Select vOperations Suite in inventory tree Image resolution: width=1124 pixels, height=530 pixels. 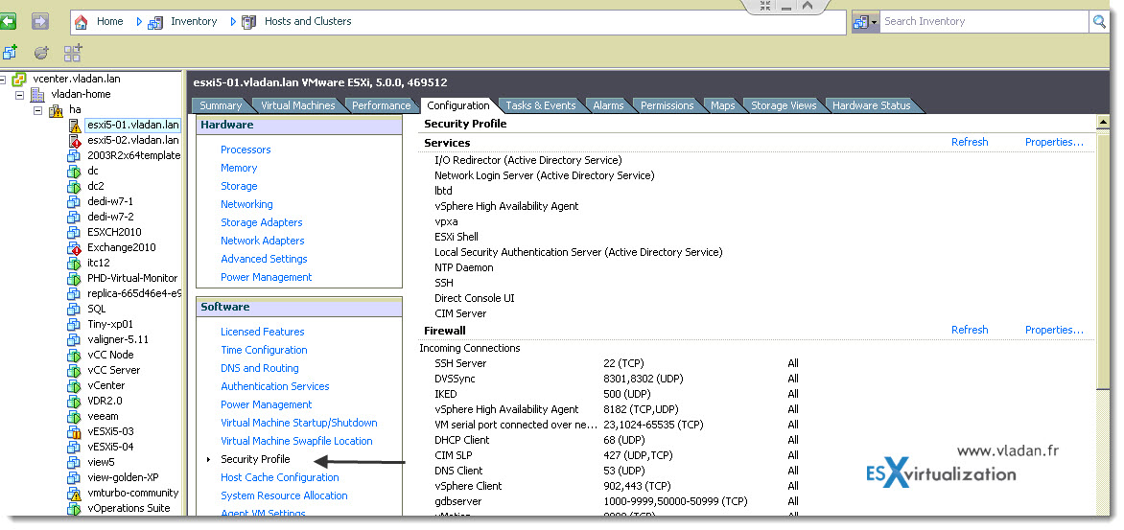tap(129, 509)
